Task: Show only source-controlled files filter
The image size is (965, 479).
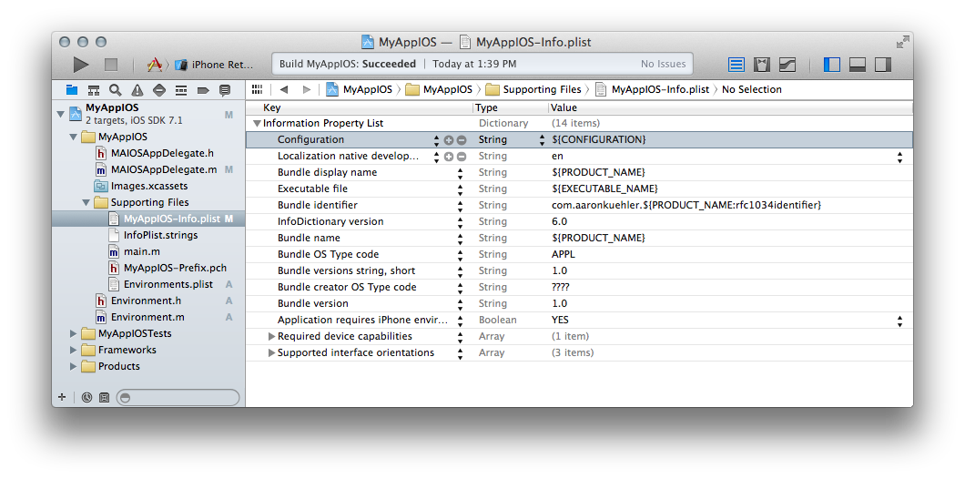Action: 104,397
